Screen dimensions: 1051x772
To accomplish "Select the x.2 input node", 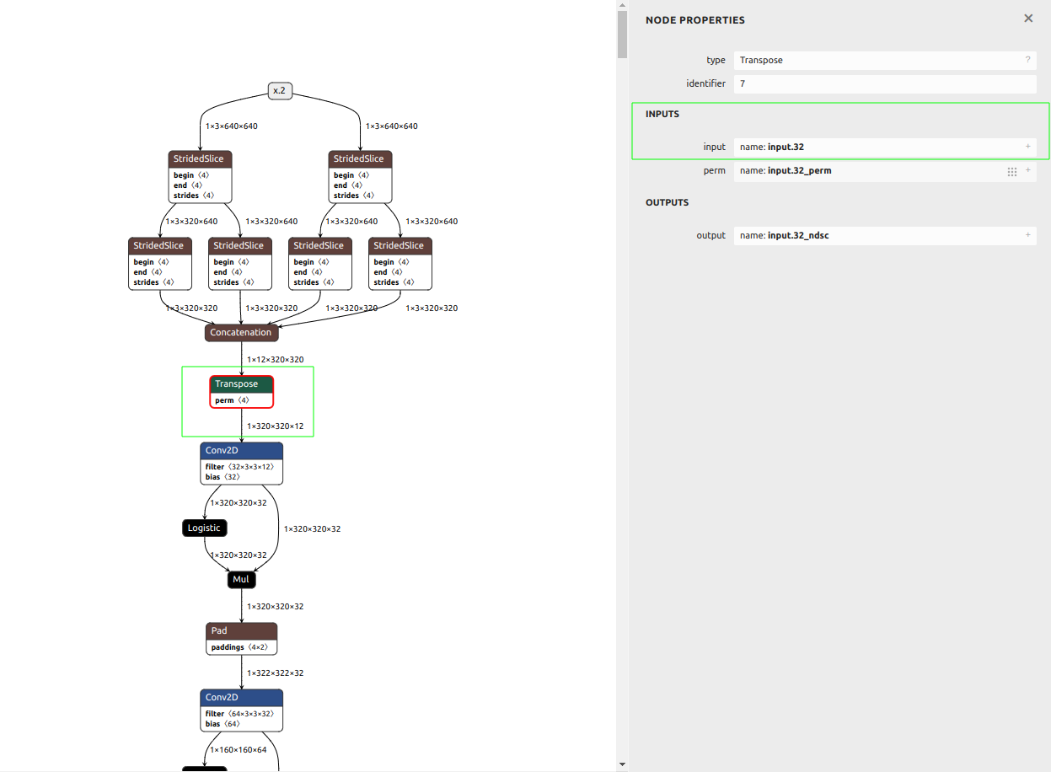I will [280, 90].
